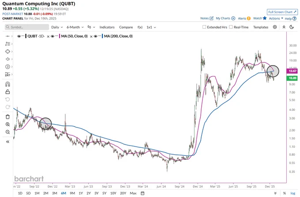Click the Notes pencil icon
300x197 pixels.
point(211,18)
